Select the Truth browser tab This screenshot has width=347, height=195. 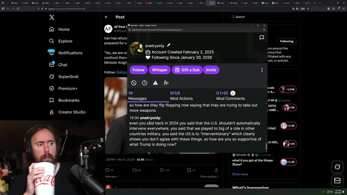point(221,3)
